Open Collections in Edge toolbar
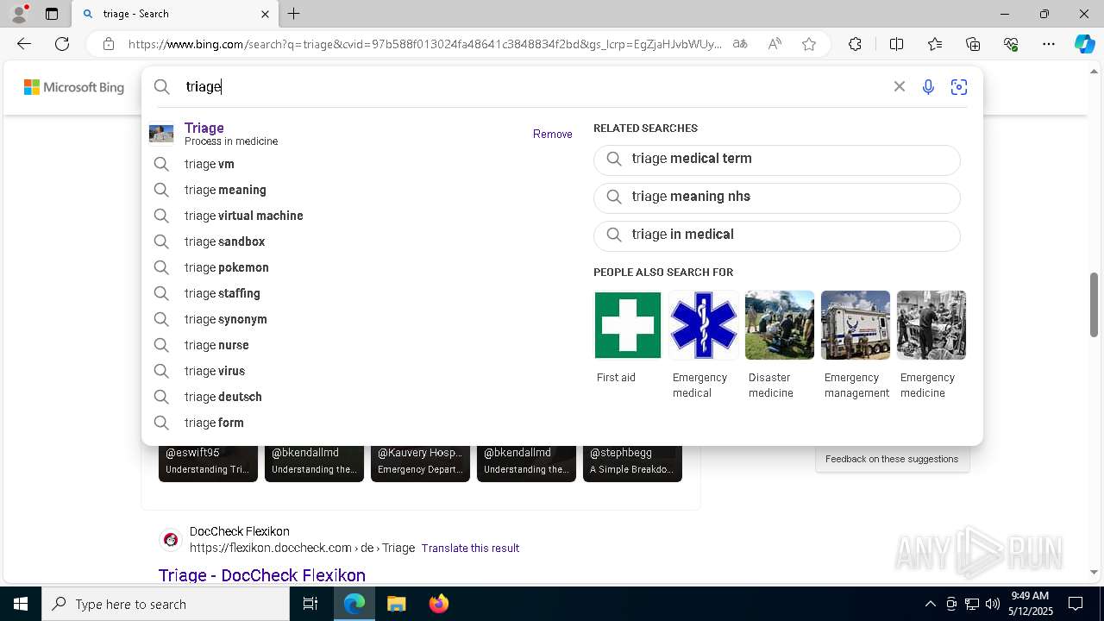This screenshot has width=1104, height=621. pyautogui.click(x=973, y=44)
